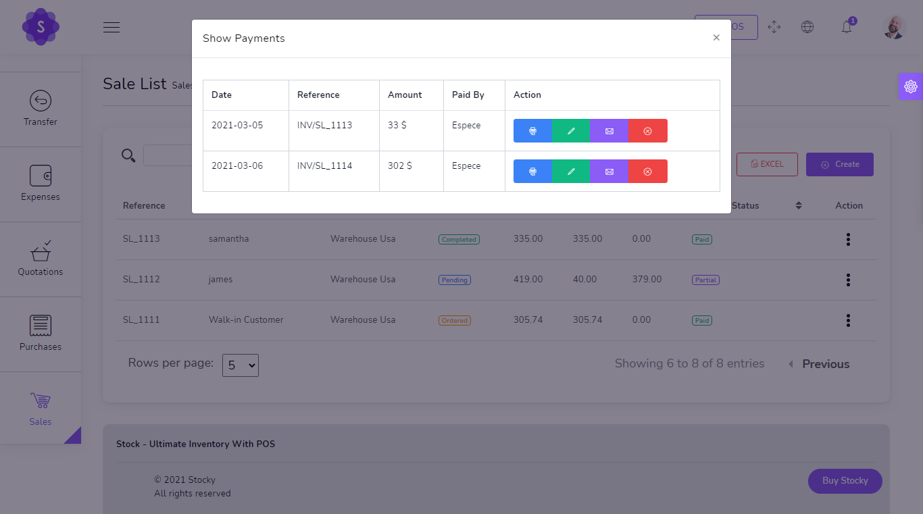
Task: Open the Rows per page dropdown
Action: click(x=240, y=365)
